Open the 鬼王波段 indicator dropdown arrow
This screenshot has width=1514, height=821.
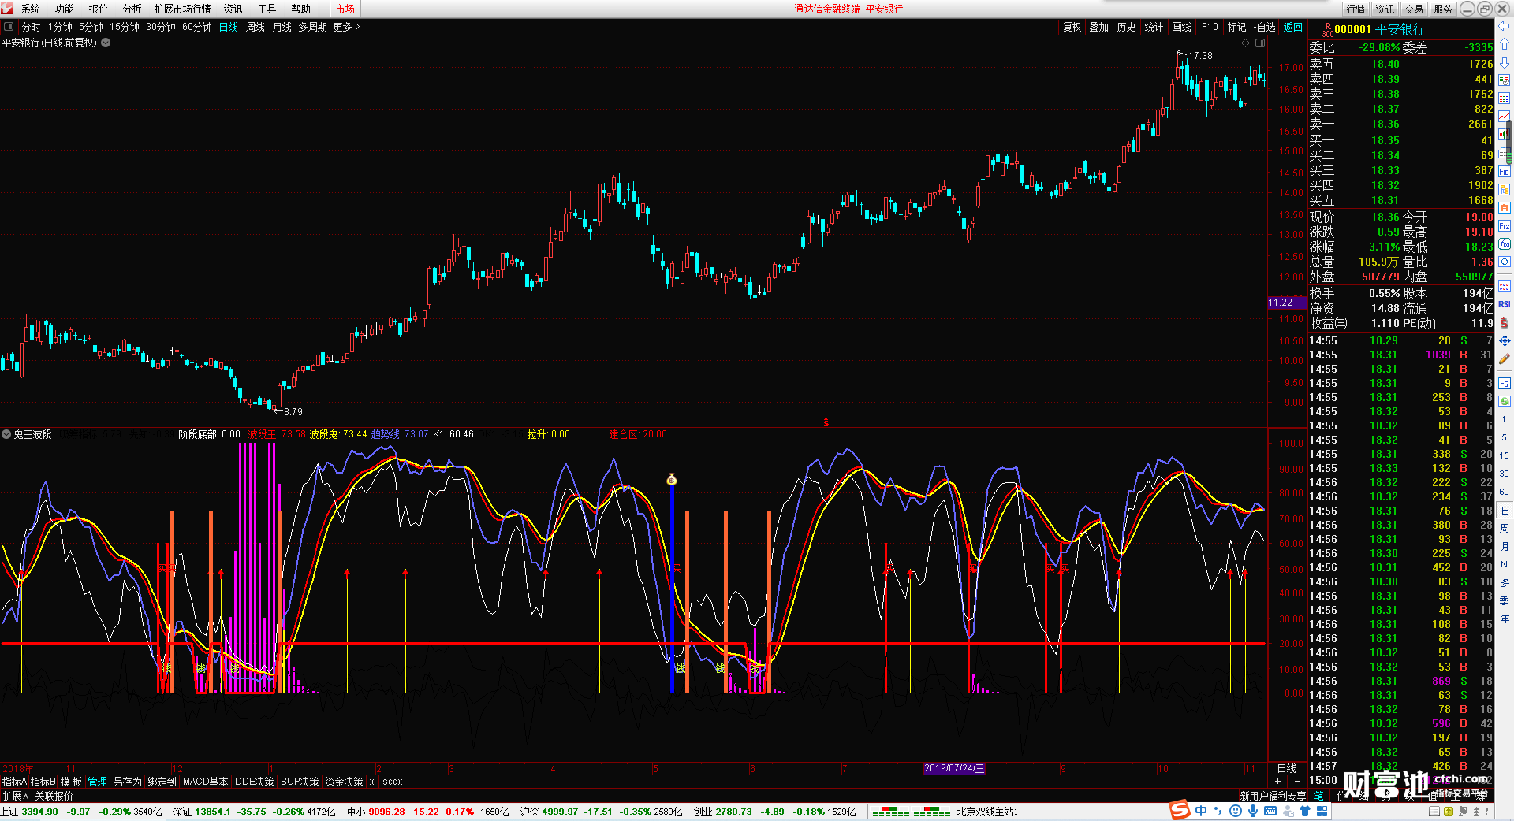(6, 434)
